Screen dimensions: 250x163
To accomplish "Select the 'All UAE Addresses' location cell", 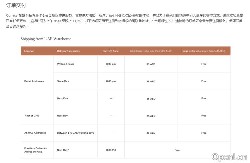I will 35,133.
